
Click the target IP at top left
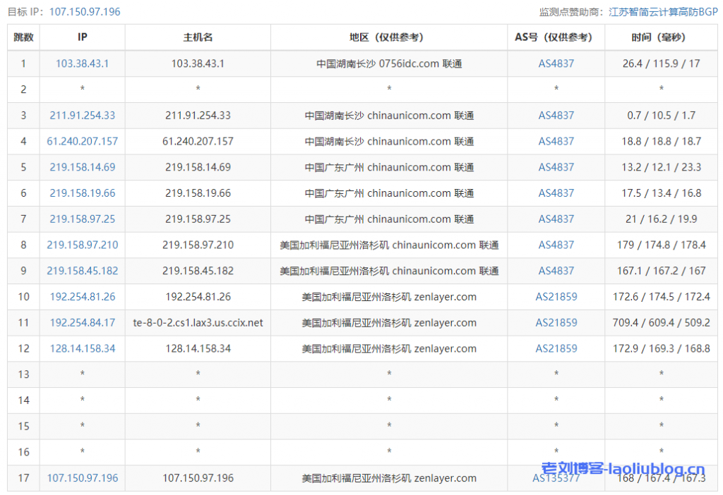85,12
